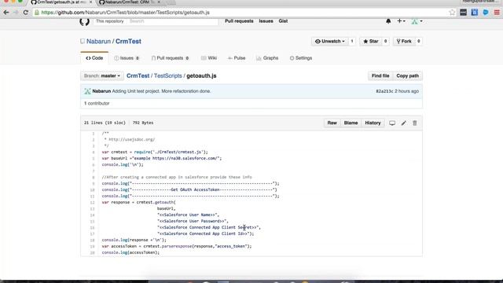Click Issues in the top navigation
The width and height of the screenshot is (503, 283).
click(x=266, y=21)
